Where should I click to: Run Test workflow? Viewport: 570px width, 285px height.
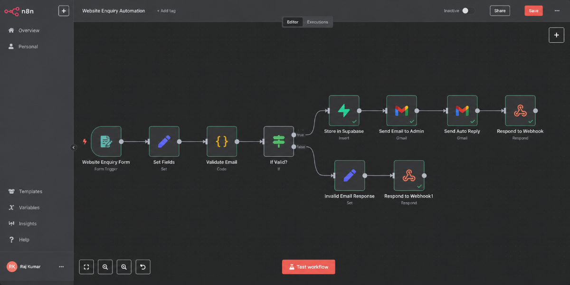pos(308,267)
